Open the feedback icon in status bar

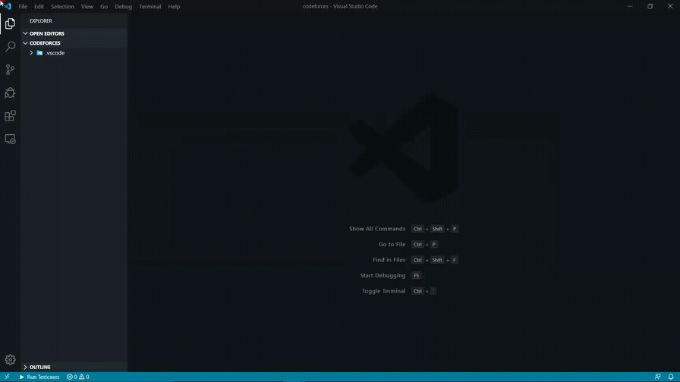coord(657,377)
